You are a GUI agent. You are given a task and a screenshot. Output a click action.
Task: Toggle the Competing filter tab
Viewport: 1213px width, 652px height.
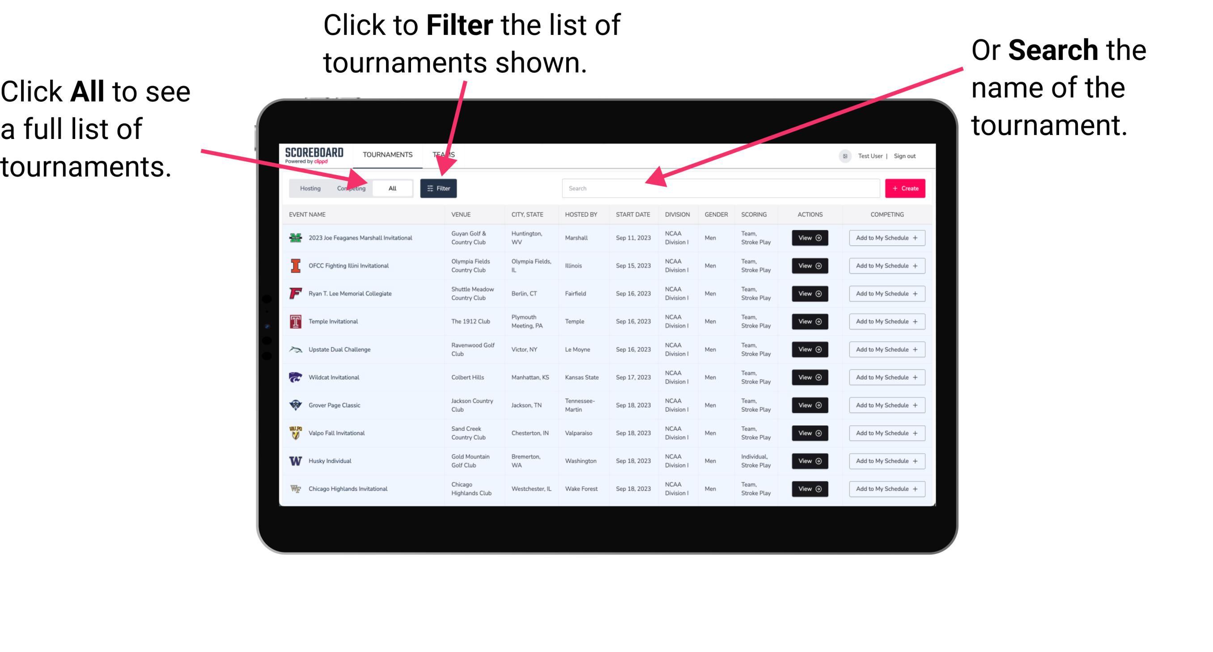350,188
